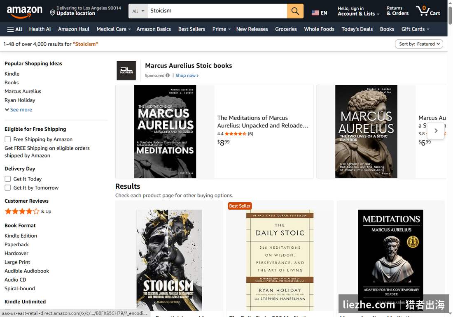Image resolution: width=453 pixels, height=317 pixels.
Task: Open the All hamburger menu
Action: click(x=14, y=29)
